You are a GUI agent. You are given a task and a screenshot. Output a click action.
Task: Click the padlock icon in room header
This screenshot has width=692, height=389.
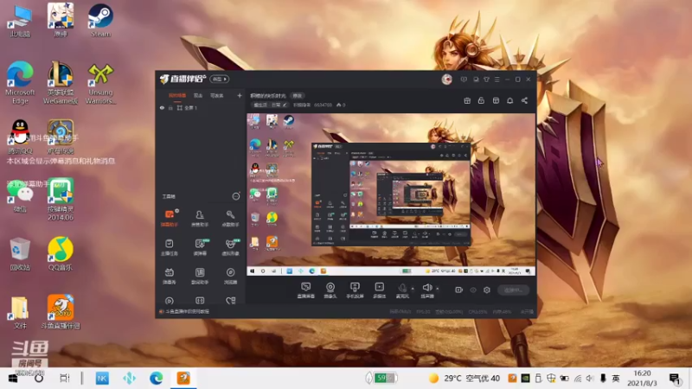click(481, 100)
